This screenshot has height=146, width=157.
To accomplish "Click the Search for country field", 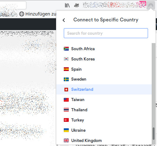I will click(x=106, y=33).
